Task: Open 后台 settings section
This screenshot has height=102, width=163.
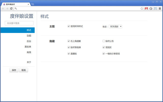Action: [x=29, y=41]
